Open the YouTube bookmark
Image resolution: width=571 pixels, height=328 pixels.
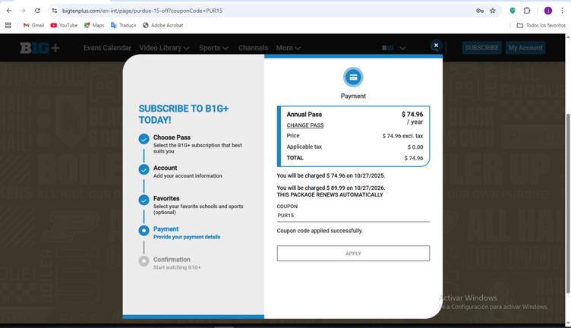tap(64, 25)
